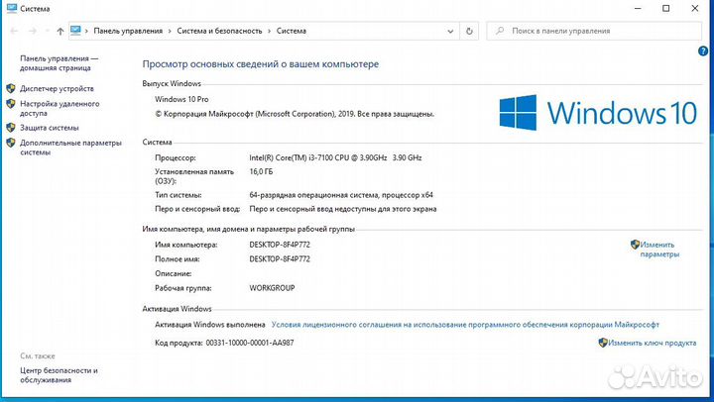Go up one level with the Up arrow
This screenshot has width=714, height=402.
[x=61, y=31]
